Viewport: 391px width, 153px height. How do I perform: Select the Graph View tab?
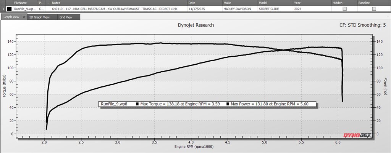pyautogui.click(x=11, y=17)
